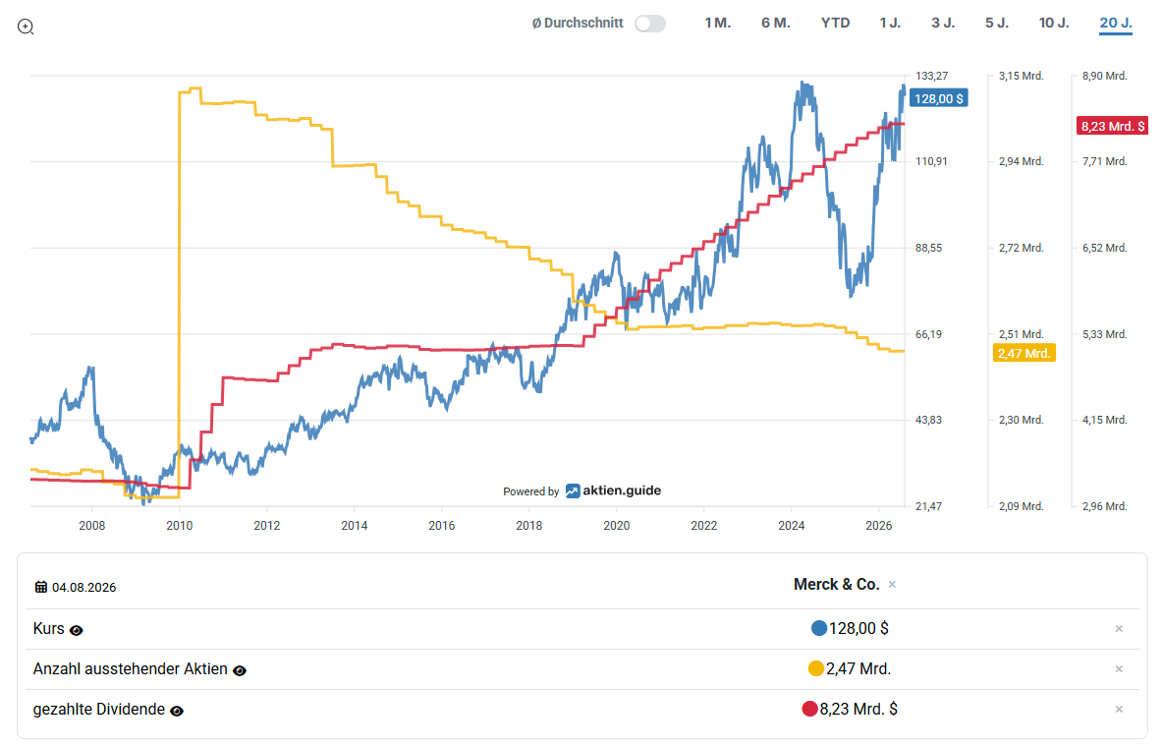
Task: Select the 10 J. time range
Action: [1054, 23]
